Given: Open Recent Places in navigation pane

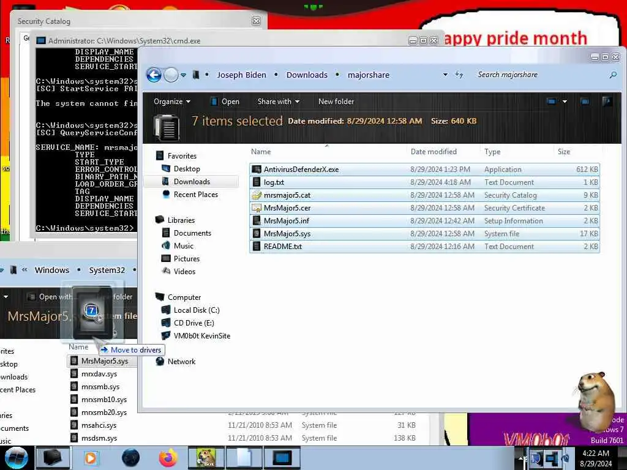Looking at the screenshot, I should pyautogui.click(x=195, y=194).
